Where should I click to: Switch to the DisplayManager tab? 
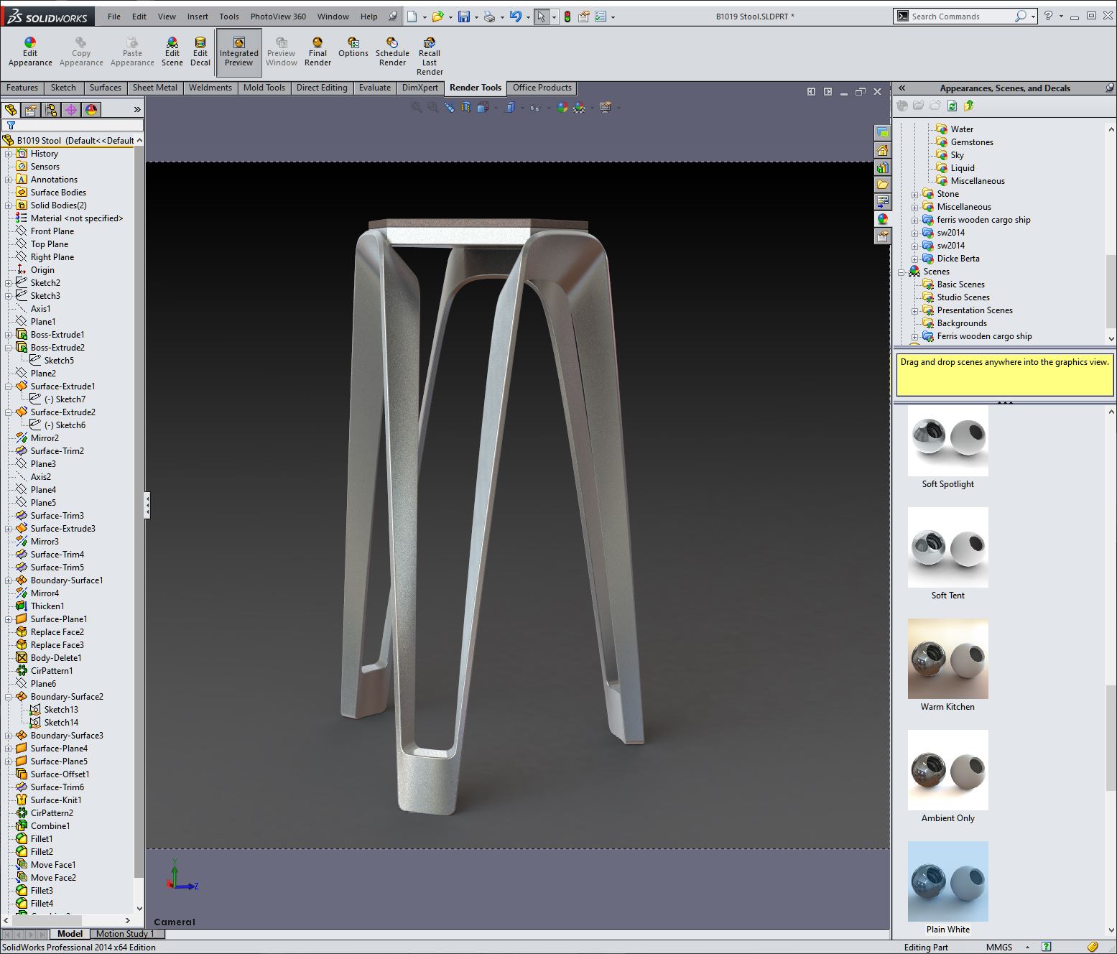[x=91, y=110]
